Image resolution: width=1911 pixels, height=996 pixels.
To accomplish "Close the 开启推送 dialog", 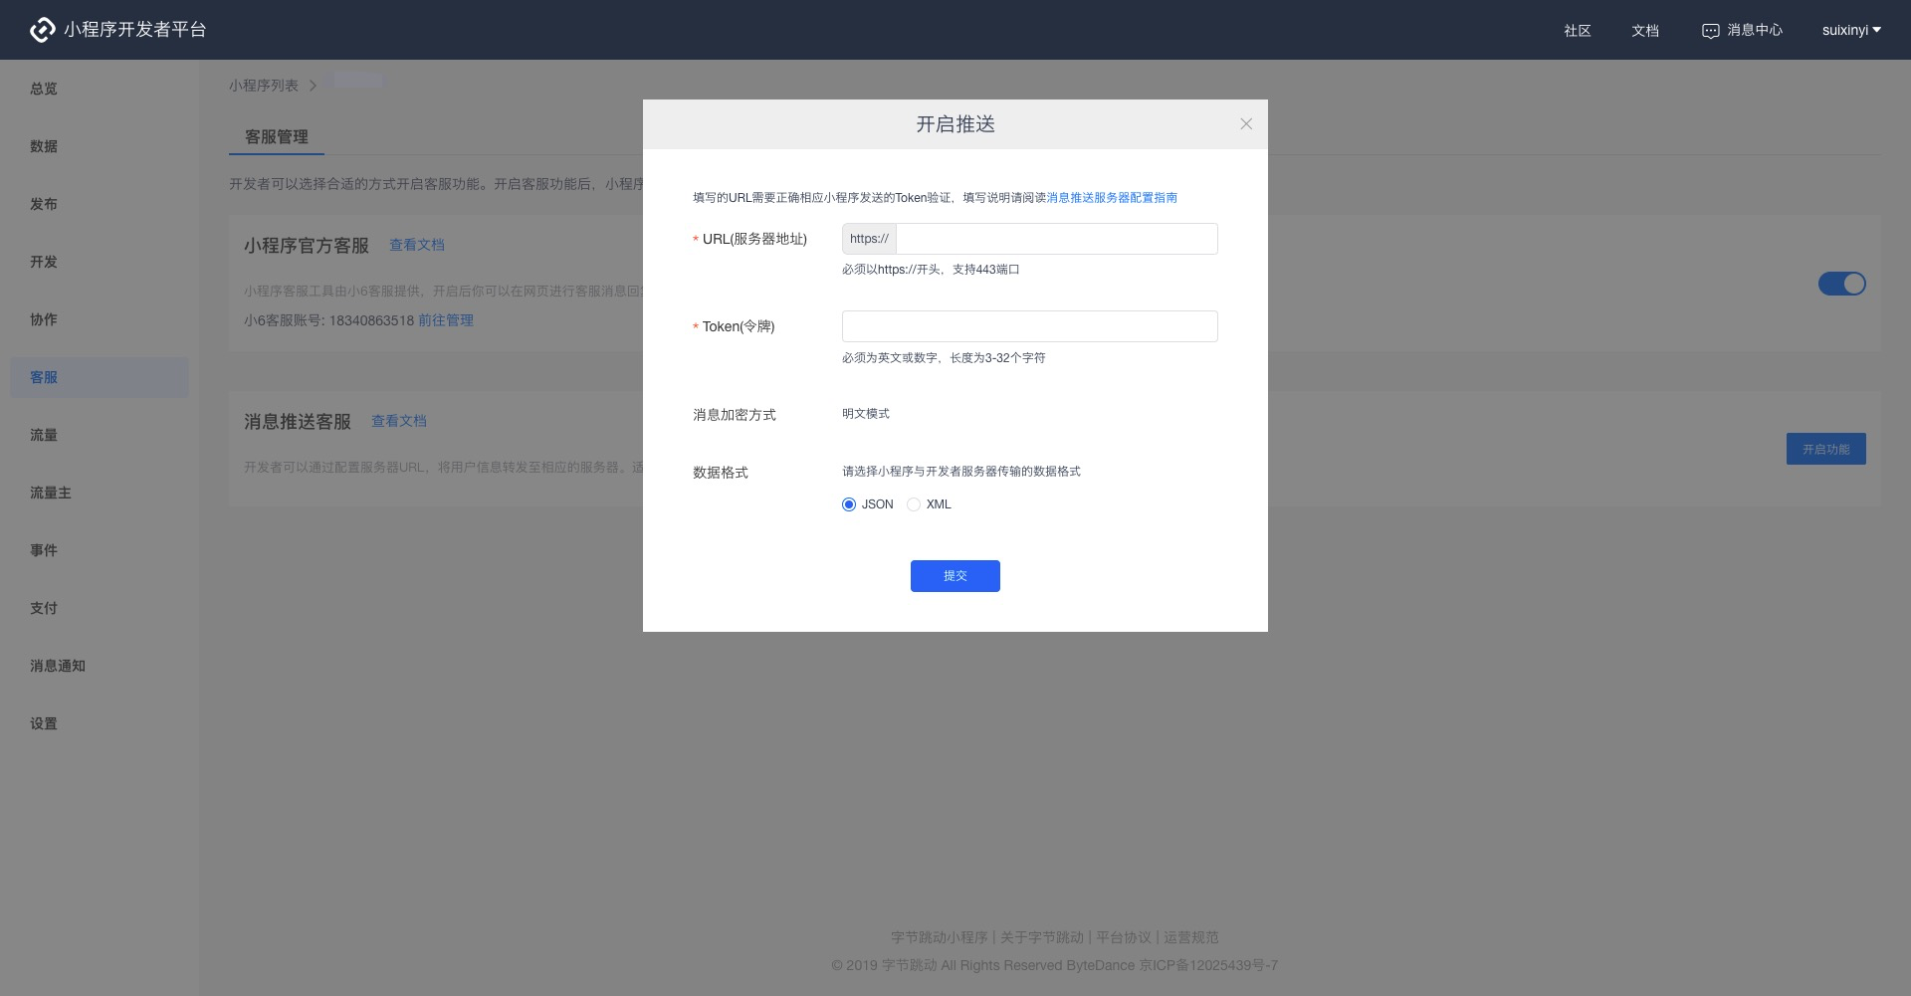I will pos(1245,123).
